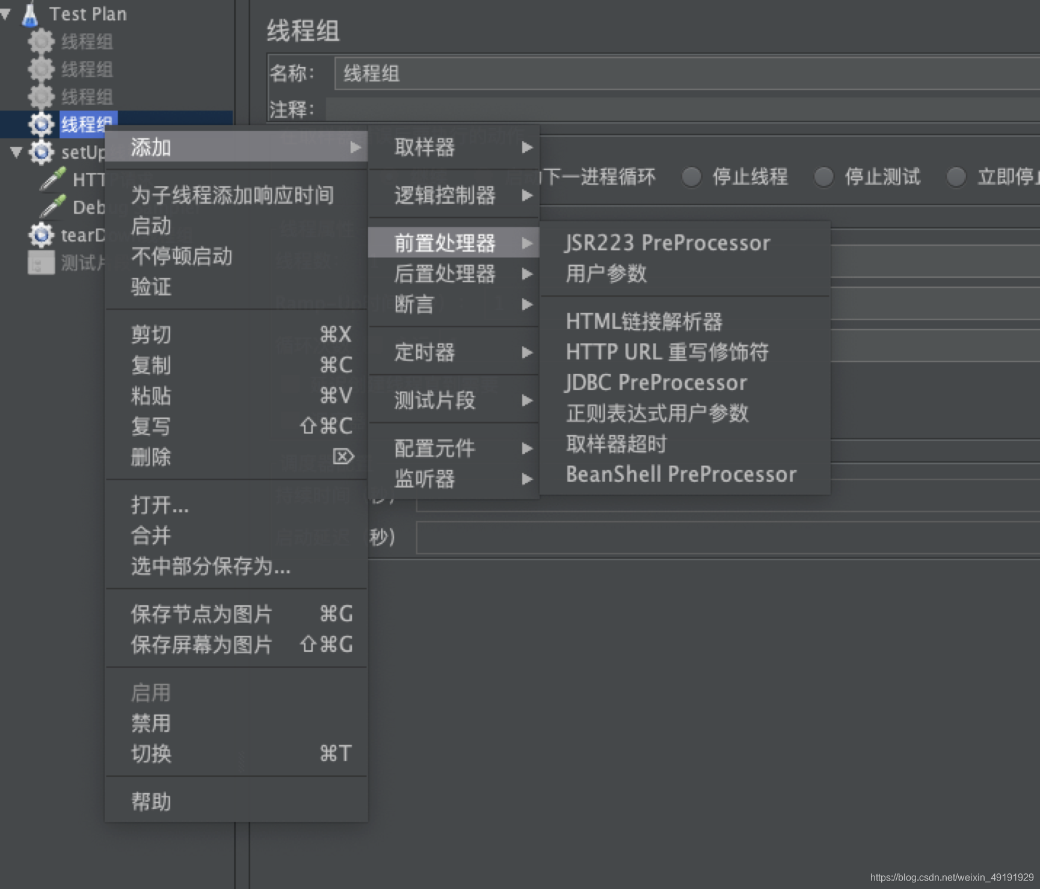The width and height of the screenshot is (1040, 889).
Task: Choose 剪切 in the context menu
Action: click(x=236, y=334)
